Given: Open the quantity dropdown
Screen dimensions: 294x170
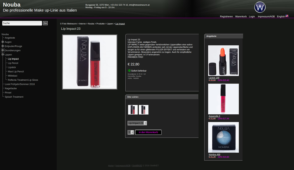Looking at the screenshot, I should pyautogui.click(x=131, y=132).
